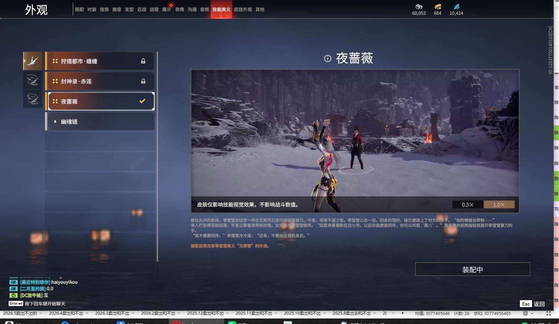The width and height of the screenshot is (559, 324).
Task: Click the silver coin currency icon above 60,053
Action: pyautogui.click(x=419, y=7)
